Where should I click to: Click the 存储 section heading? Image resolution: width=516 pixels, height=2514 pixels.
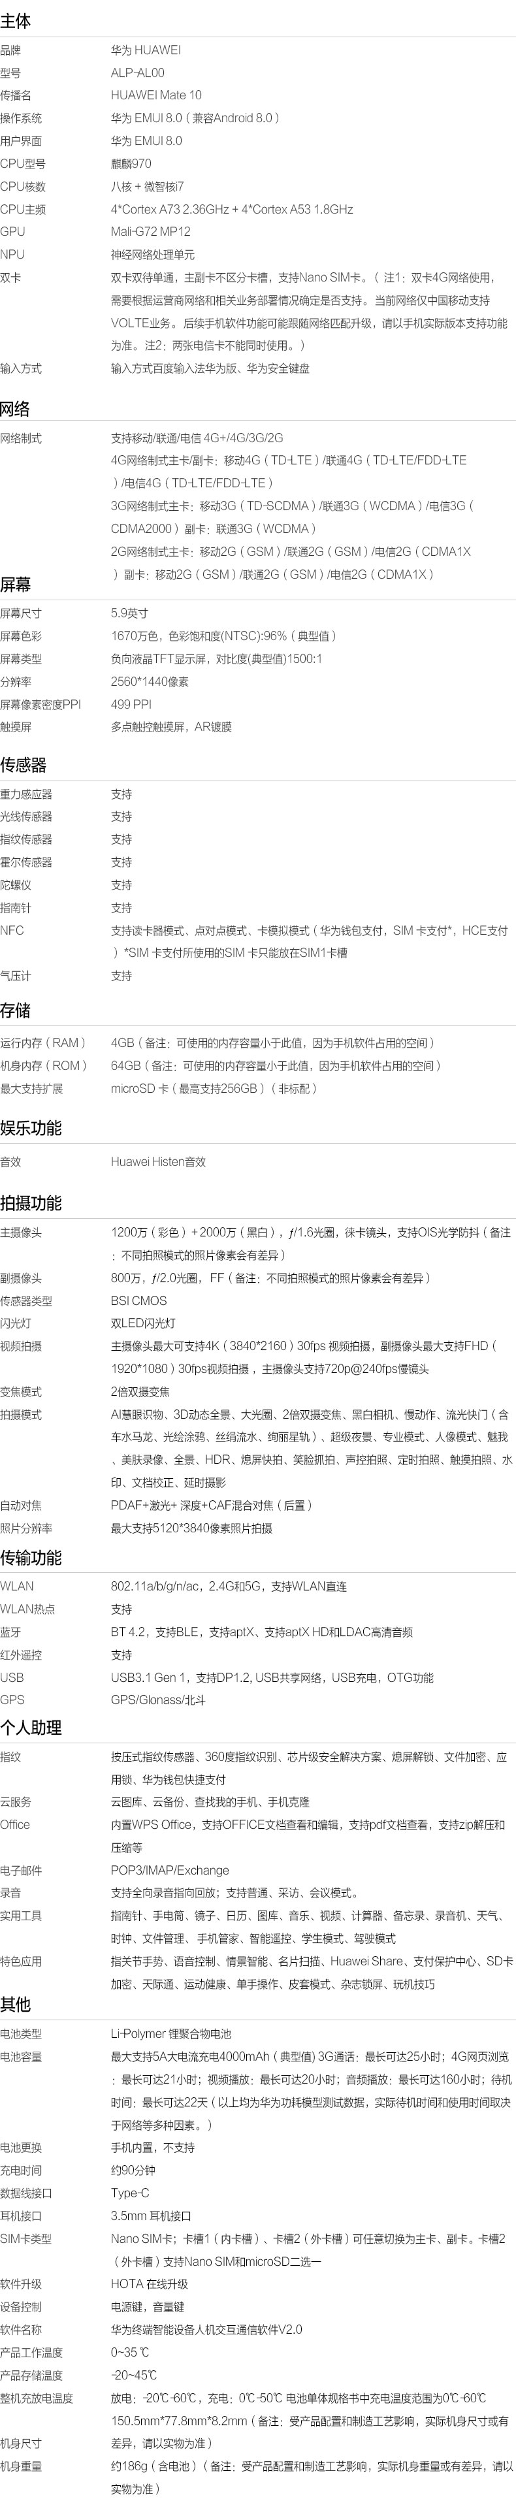(16, 1010)
